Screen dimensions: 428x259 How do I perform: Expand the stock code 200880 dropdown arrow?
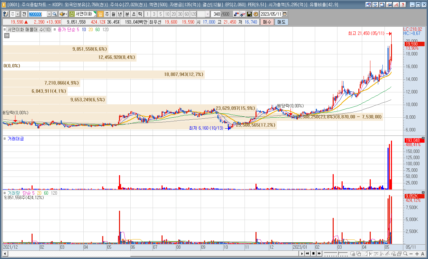pos(49,14)
